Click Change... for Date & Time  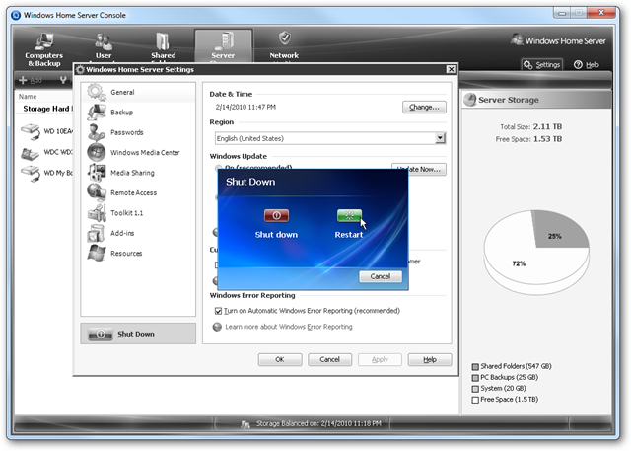tap(424, 108)
